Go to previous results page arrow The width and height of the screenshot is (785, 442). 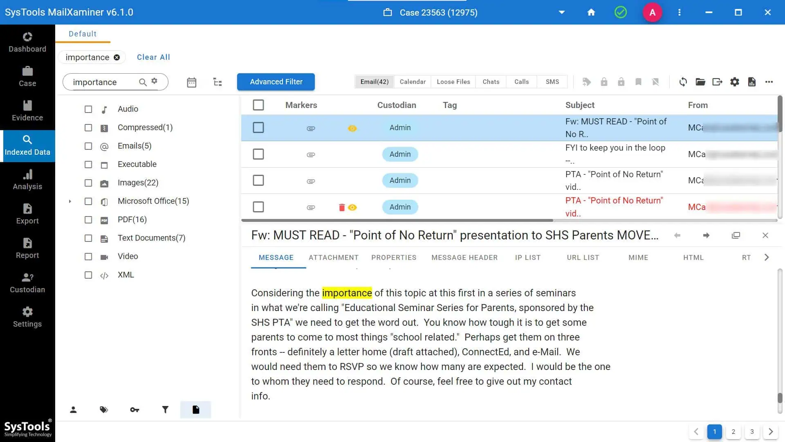[696, 432]
